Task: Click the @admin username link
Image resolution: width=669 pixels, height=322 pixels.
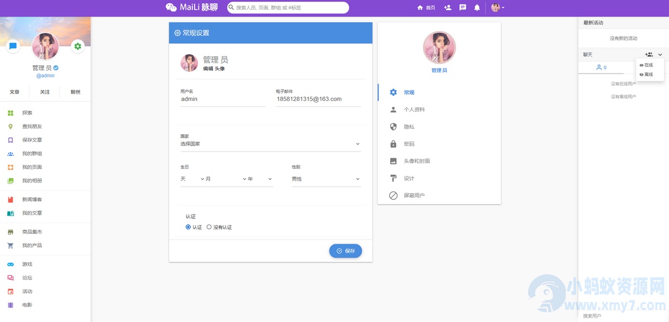Action: tap(45, 76)
